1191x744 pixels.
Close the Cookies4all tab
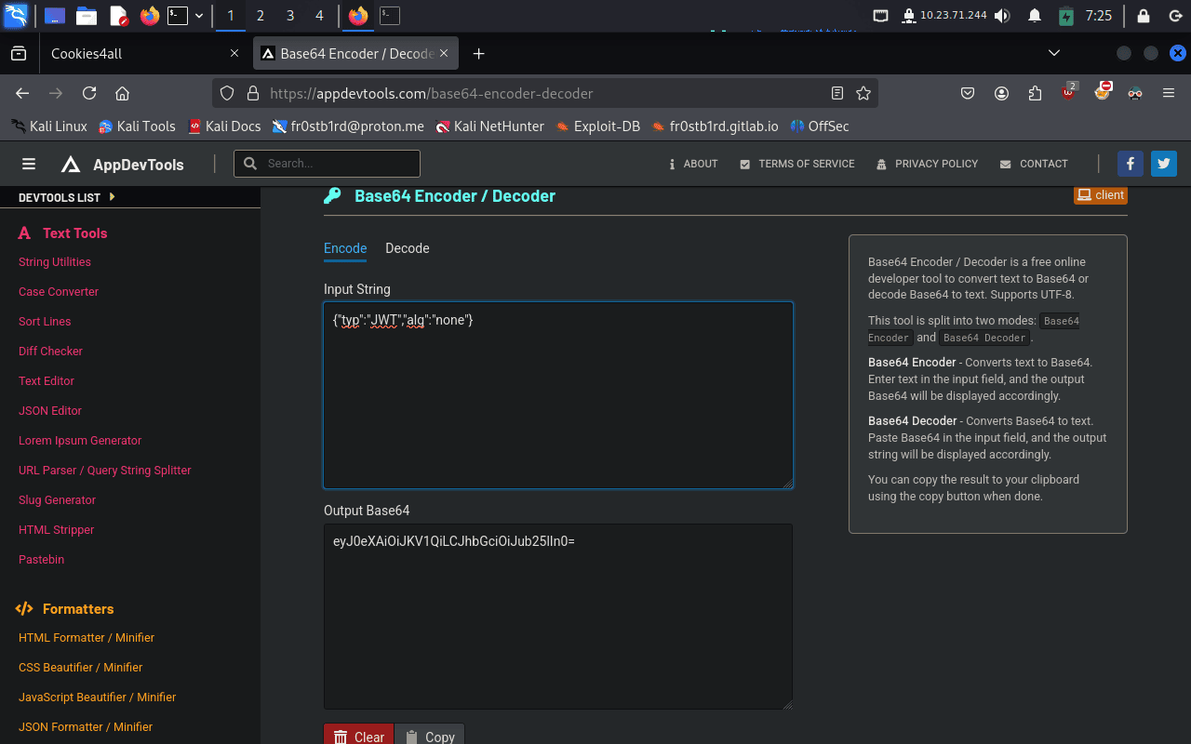[234, 54]
